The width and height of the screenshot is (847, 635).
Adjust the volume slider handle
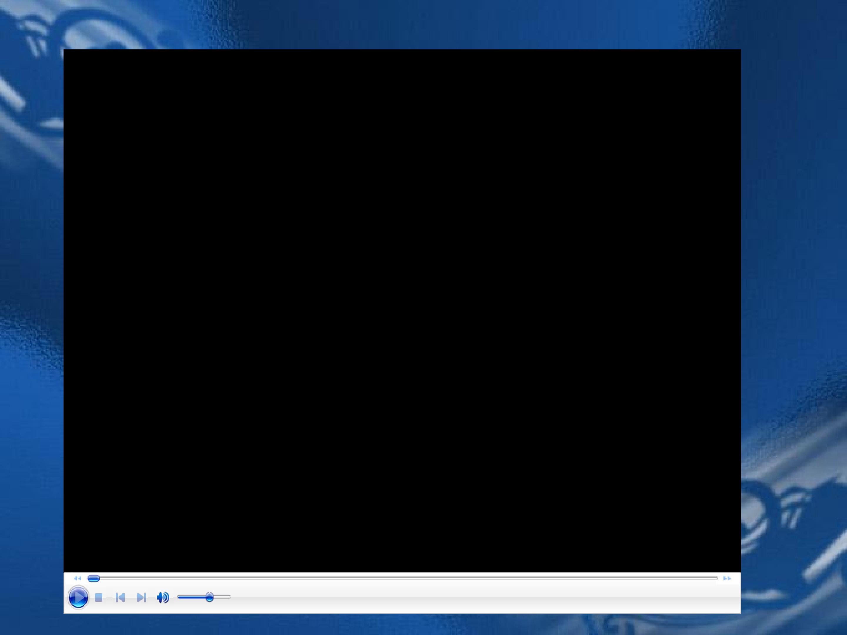tap(209, 597)
